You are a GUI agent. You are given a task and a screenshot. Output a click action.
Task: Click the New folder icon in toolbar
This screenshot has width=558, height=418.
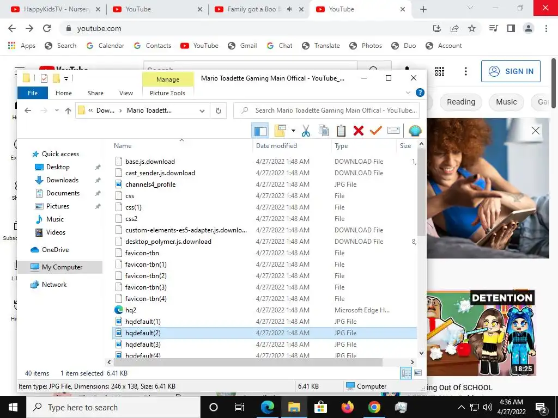281,131
